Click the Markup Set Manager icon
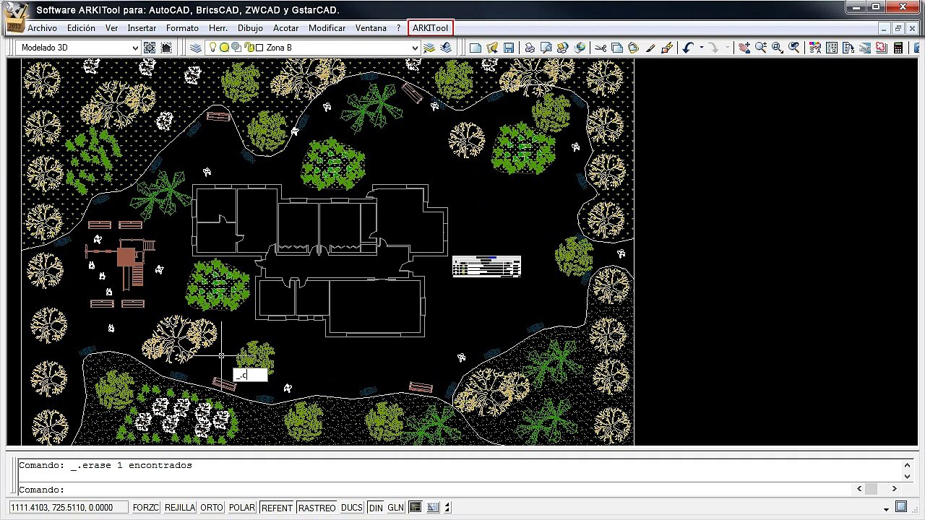 pos(882,48)
